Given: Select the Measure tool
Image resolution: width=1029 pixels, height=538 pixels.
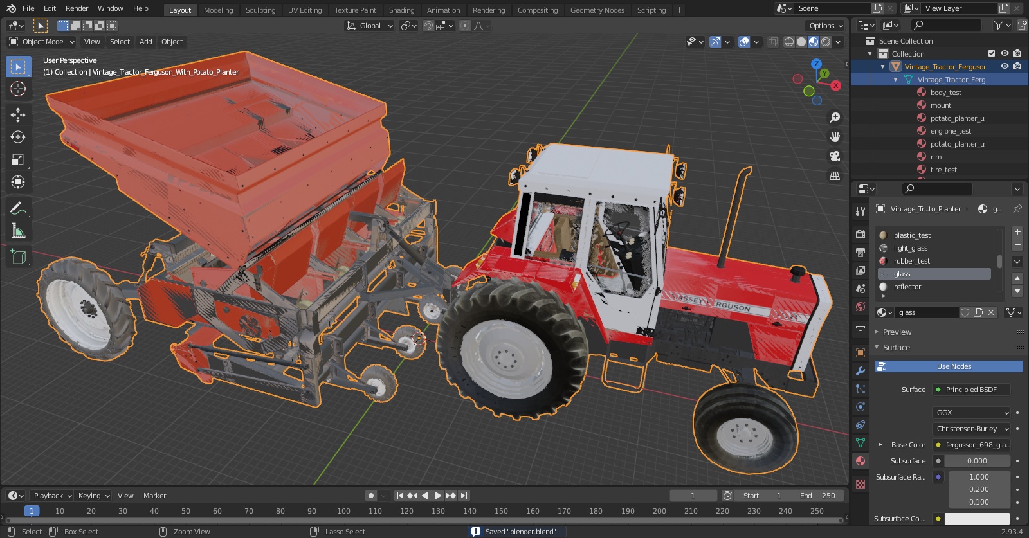Looking at the screenshot, I should pyautogui.click(x=18, y=230).
